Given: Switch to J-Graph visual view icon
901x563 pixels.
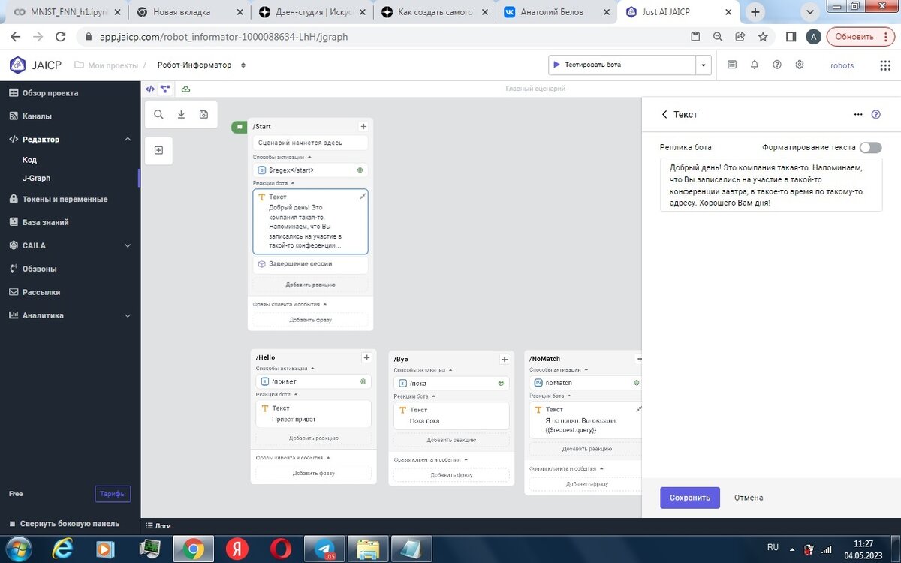Looking at the screenshot, I should (165, 89).
